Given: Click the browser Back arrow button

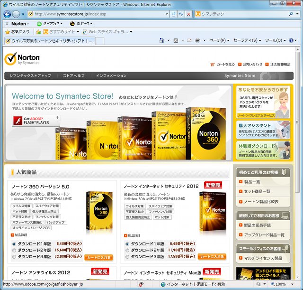Looking at the screenshot, I should tap(7, 14).
